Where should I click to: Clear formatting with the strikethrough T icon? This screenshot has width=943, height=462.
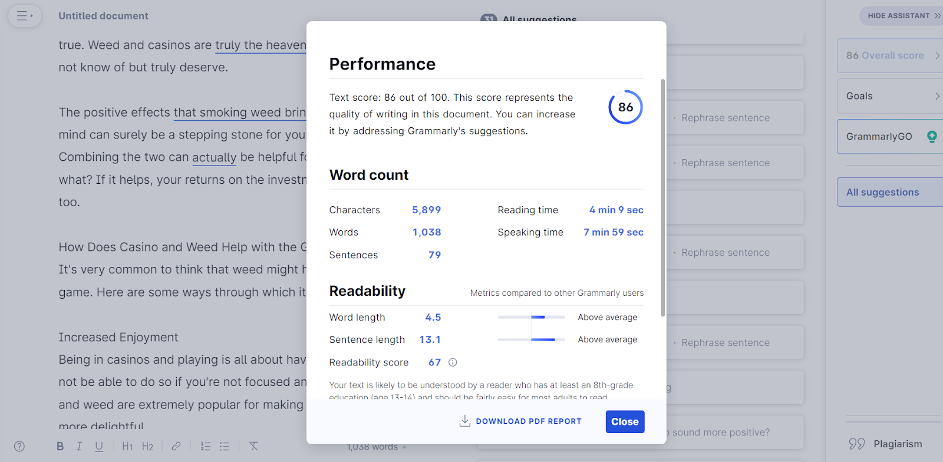pyautogui.click(x=253, y=446)
